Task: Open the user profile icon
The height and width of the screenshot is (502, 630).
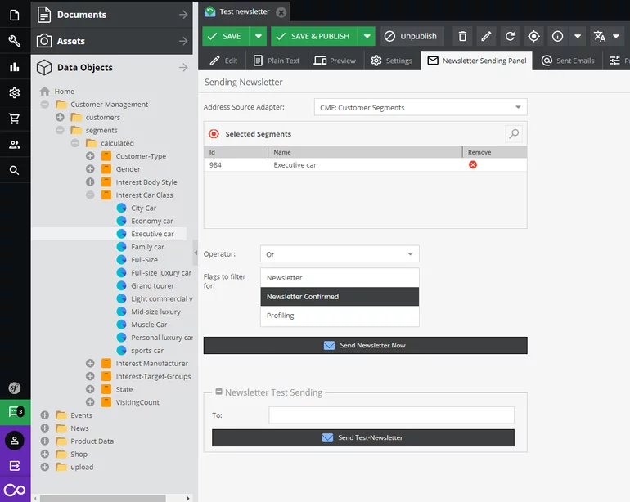Action: point(15,440)
